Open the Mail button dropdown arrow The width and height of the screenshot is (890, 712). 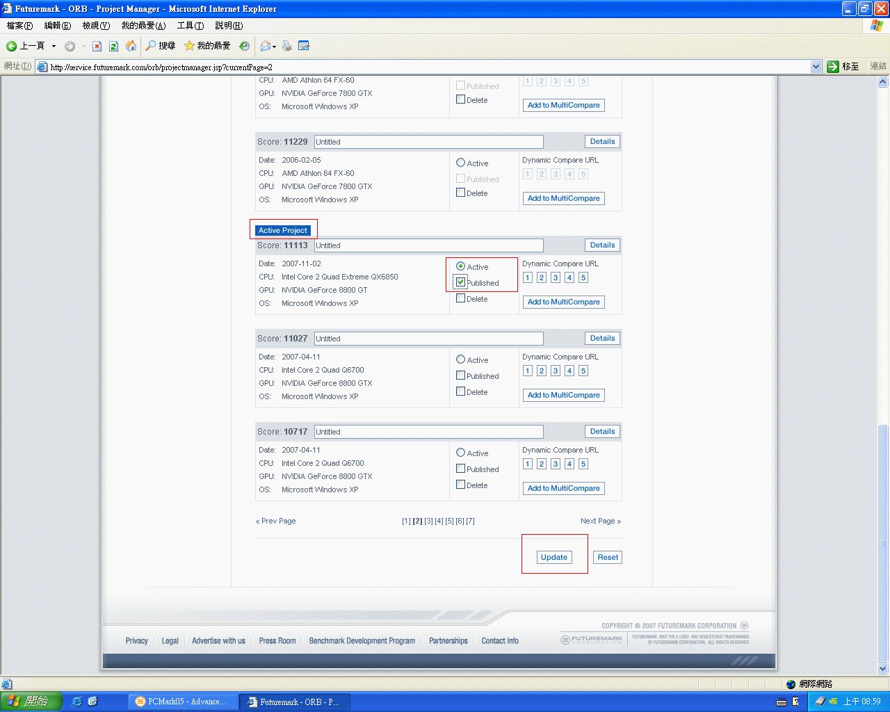[275, 47]
